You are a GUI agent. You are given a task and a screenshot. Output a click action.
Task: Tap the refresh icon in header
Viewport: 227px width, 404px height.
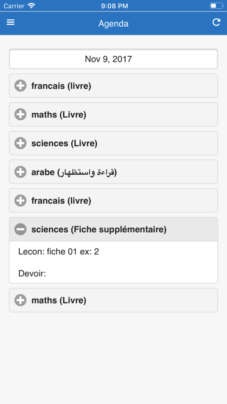tap(216, 23)
